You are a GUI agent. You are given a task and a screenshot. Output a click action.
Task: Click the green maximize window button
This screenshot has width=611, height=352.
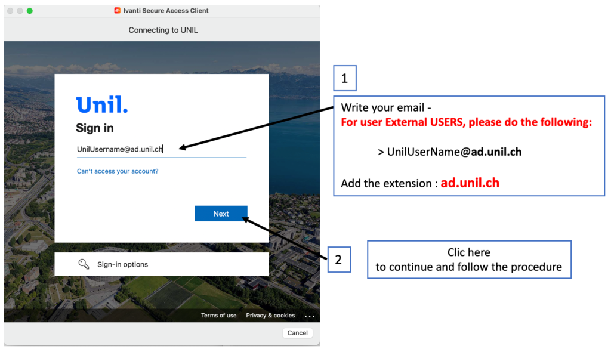click(30, 11)
